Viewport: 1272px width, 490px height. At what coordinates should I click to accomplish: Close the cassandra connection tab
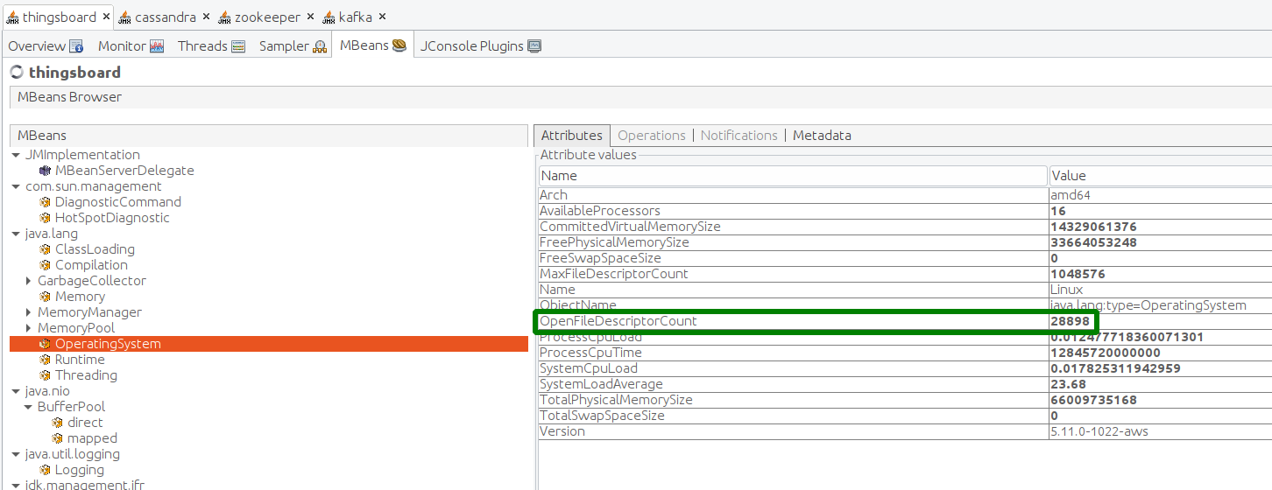[206, 17]
